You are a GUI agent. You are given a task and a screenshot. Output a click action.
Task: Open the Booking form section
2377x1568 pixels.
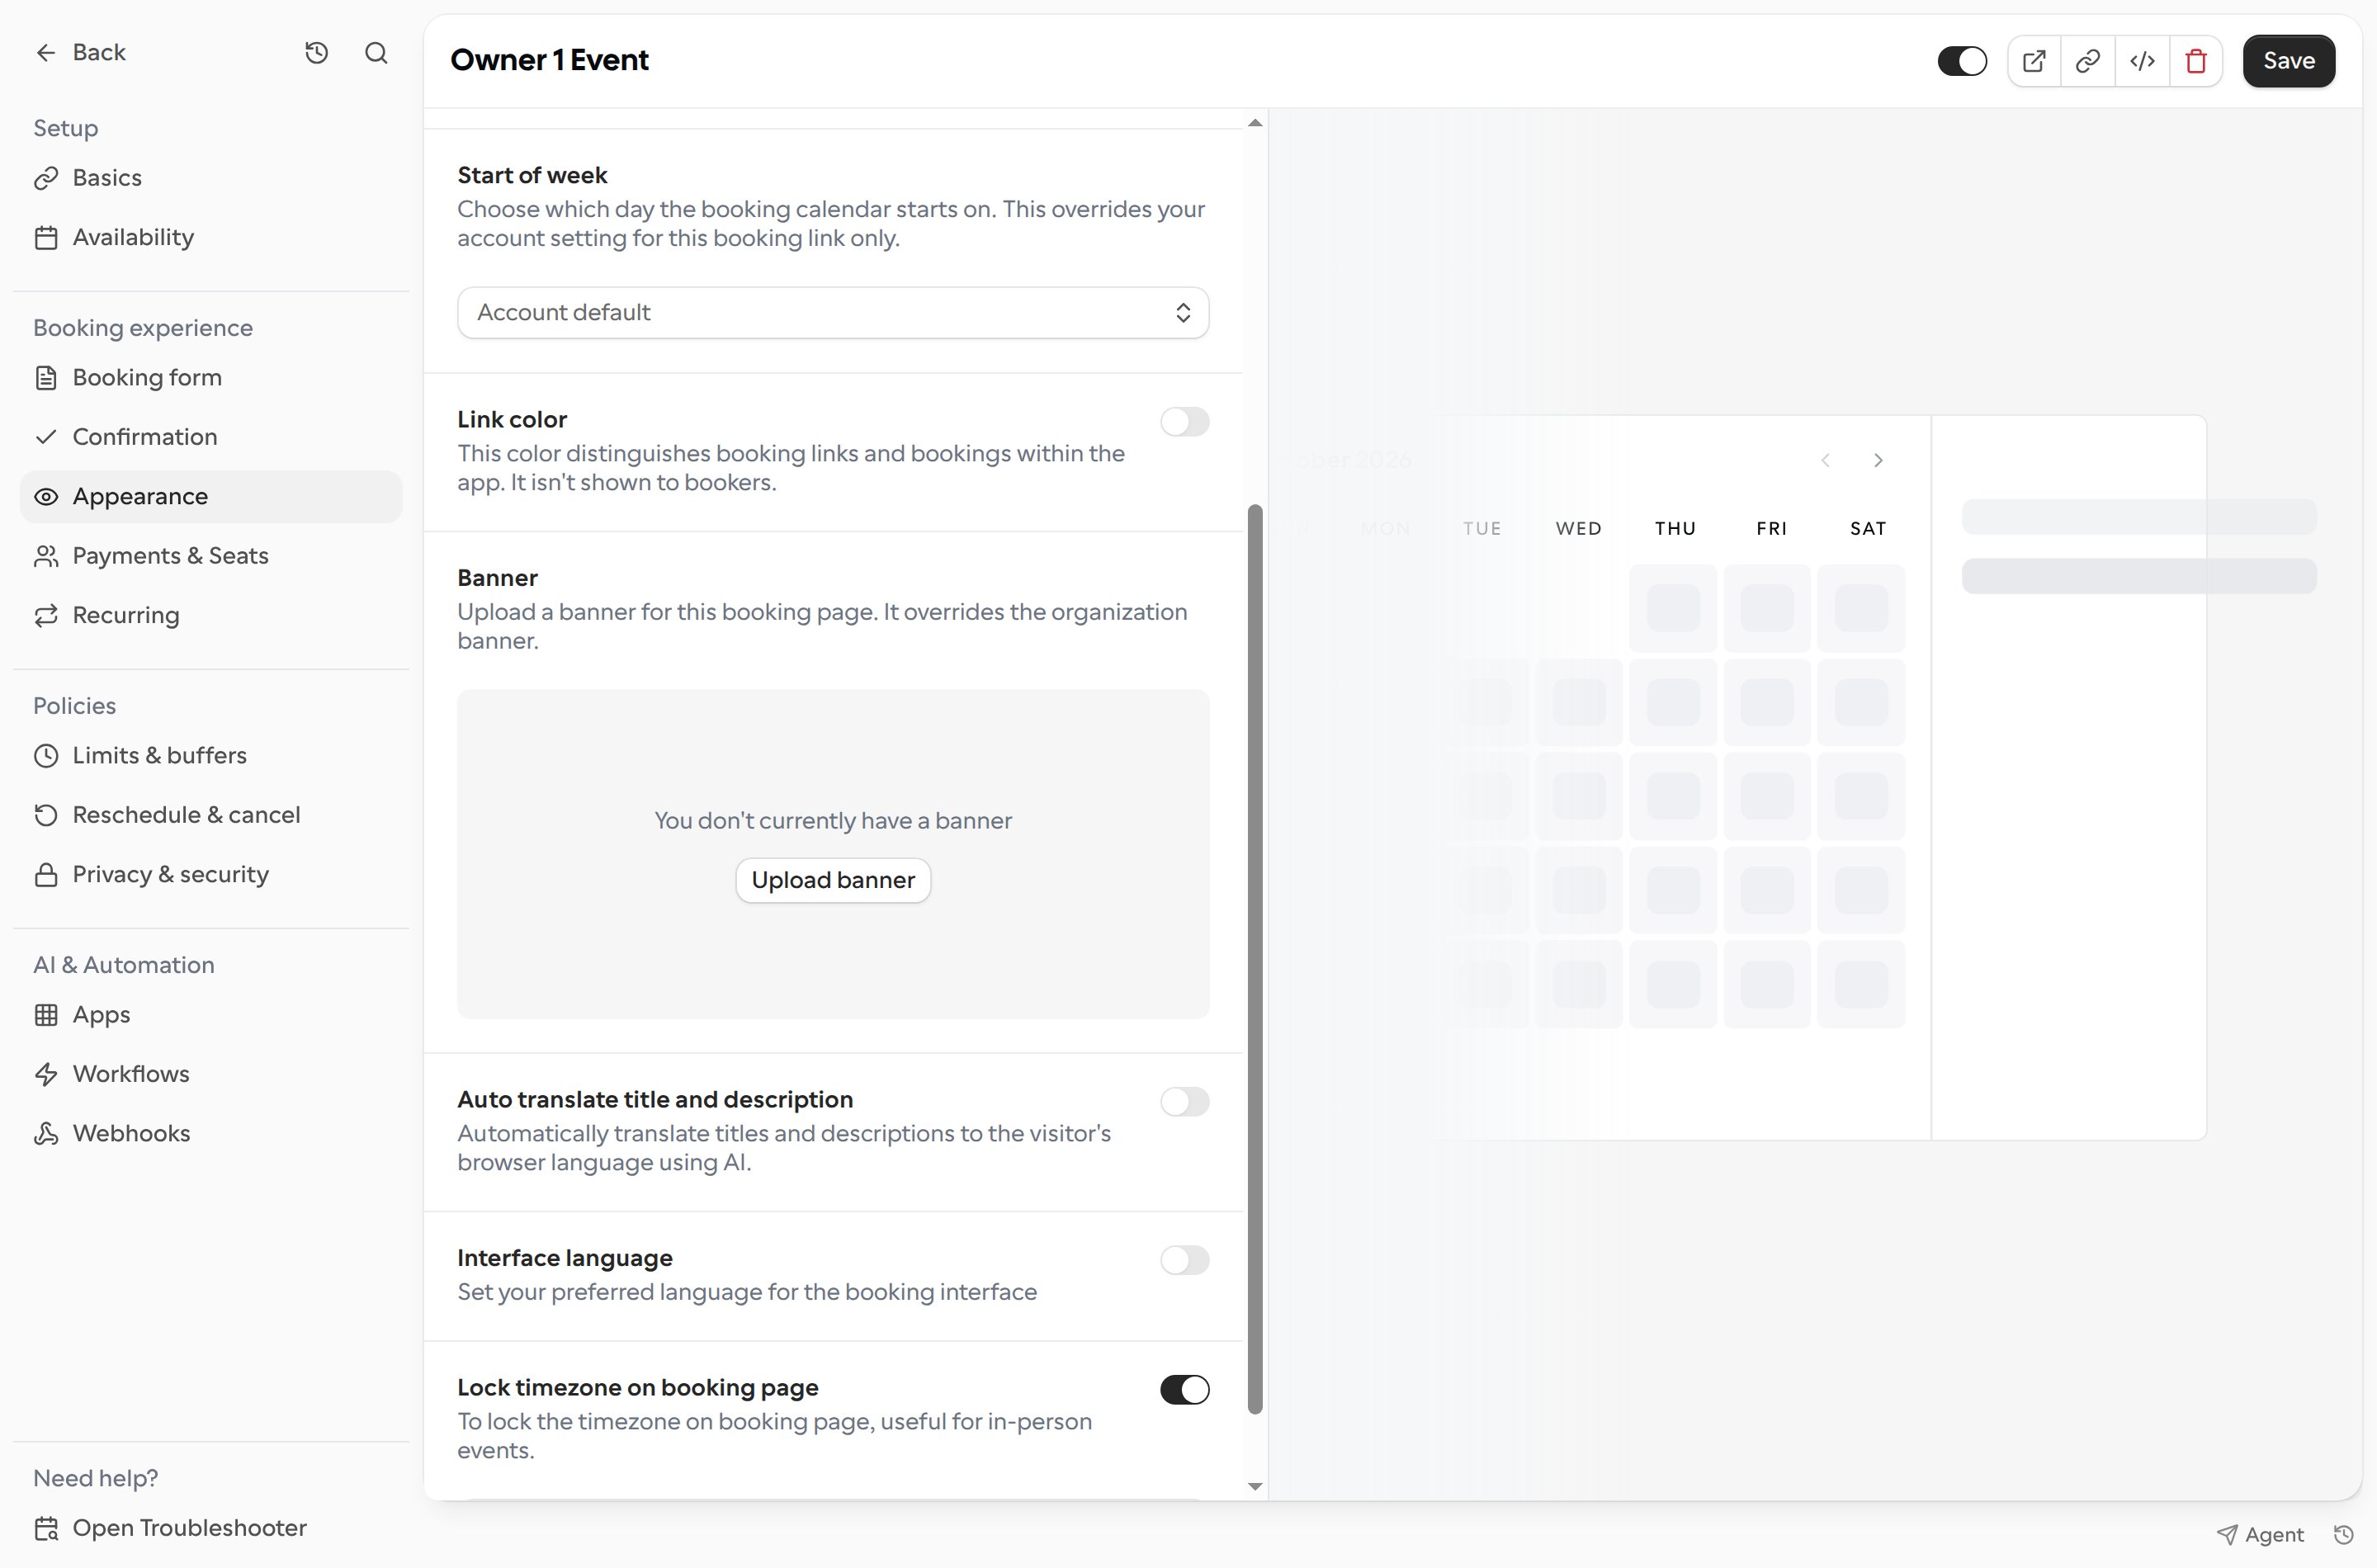point(211,378)
